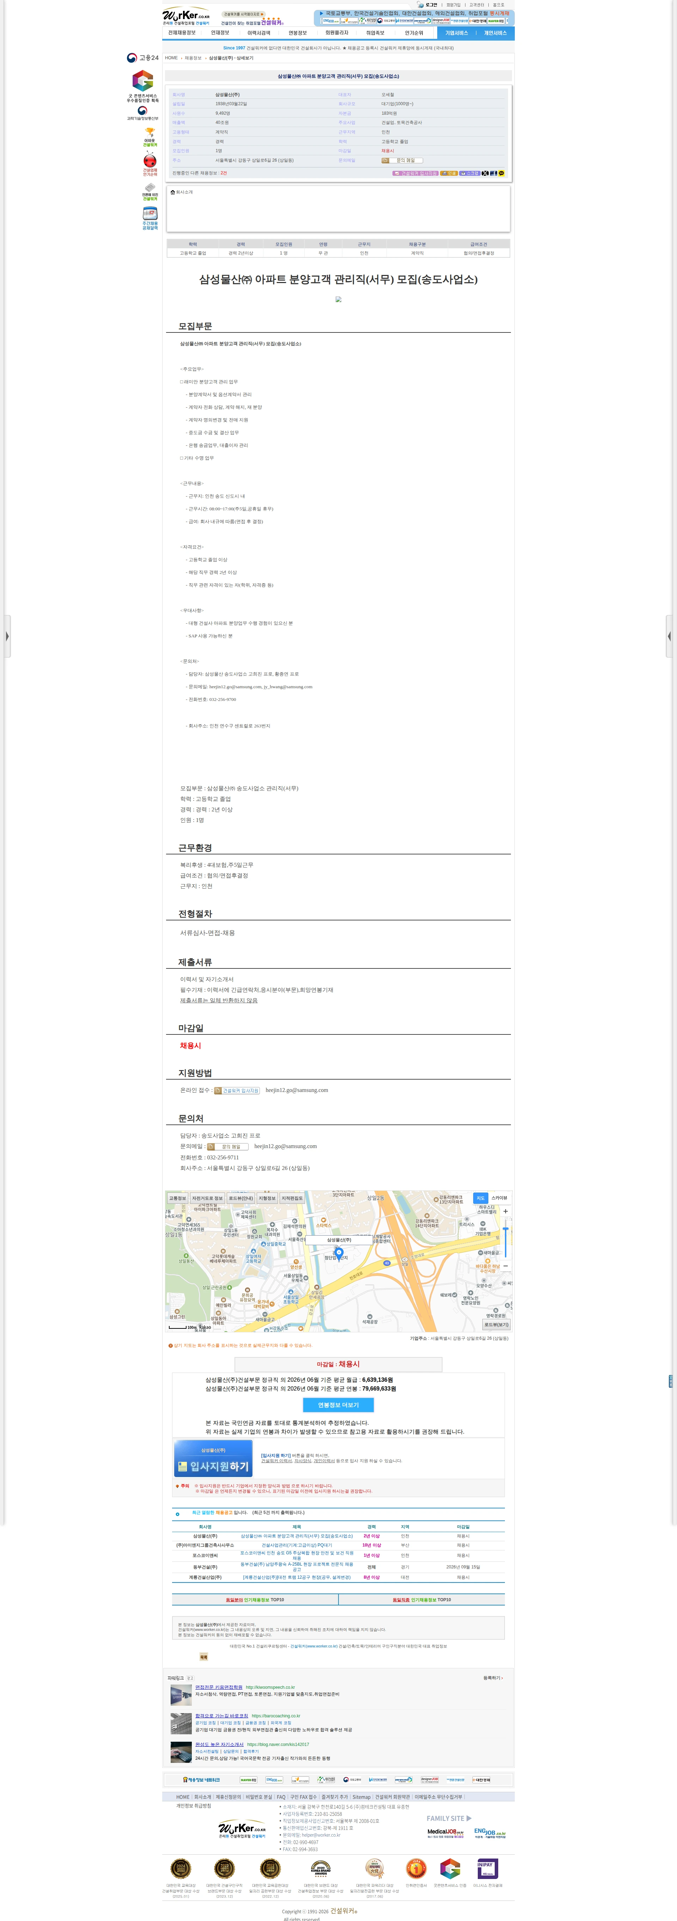Share posting via KakaoTalk icon
The image size is (677, 1921).
point(501,173)
